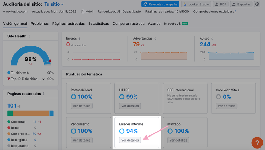Open Looker Studio button

196,4
